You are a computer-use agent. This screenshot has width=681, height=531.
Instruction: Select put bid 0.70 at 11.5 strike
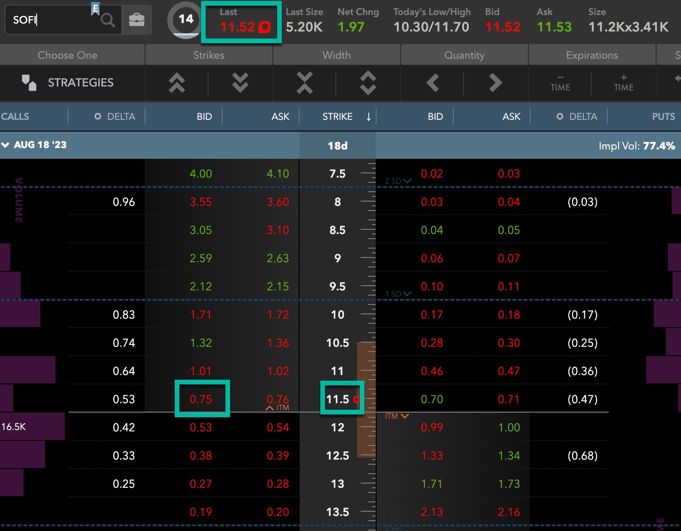click(432, 399)
